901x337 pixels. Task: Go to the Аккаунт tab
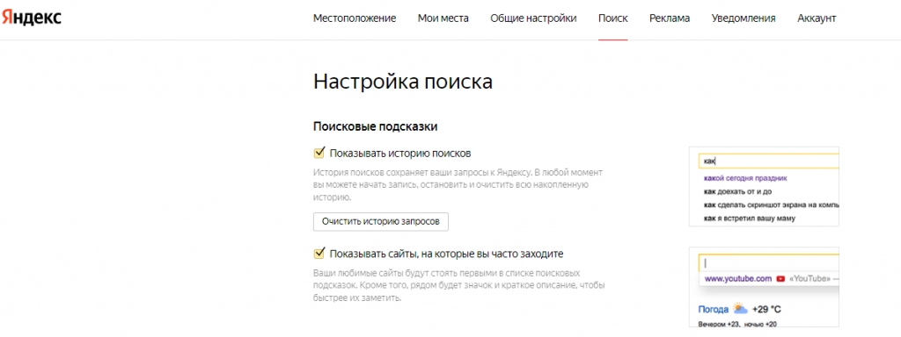[817, 18]
